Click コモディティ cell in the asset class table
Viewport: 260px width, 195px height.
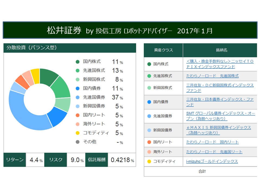(x=164, y=161)
